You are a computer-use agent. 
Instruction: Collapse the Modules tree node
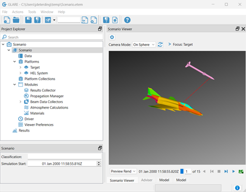(15, 85)
